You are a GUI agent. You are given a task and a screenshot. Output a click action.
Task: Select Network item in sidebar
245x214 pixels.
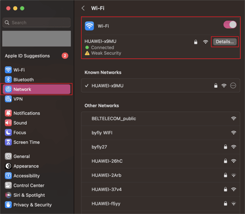(x=36, y=89)
